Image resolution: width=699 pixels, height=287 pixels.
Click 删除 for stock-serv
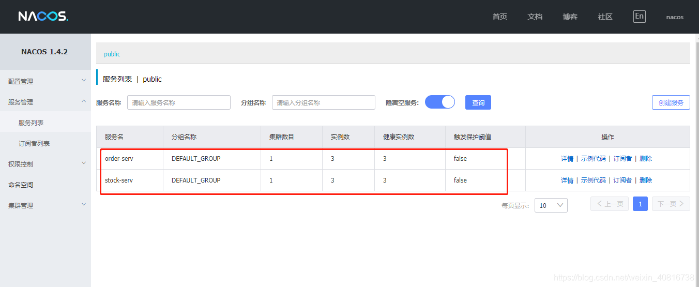point(646,180)
